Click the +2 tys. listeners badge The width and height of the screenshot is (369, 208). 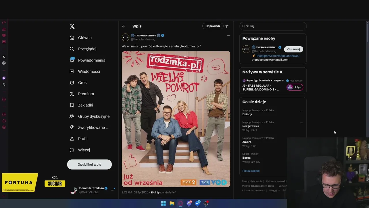coord(295,87)
